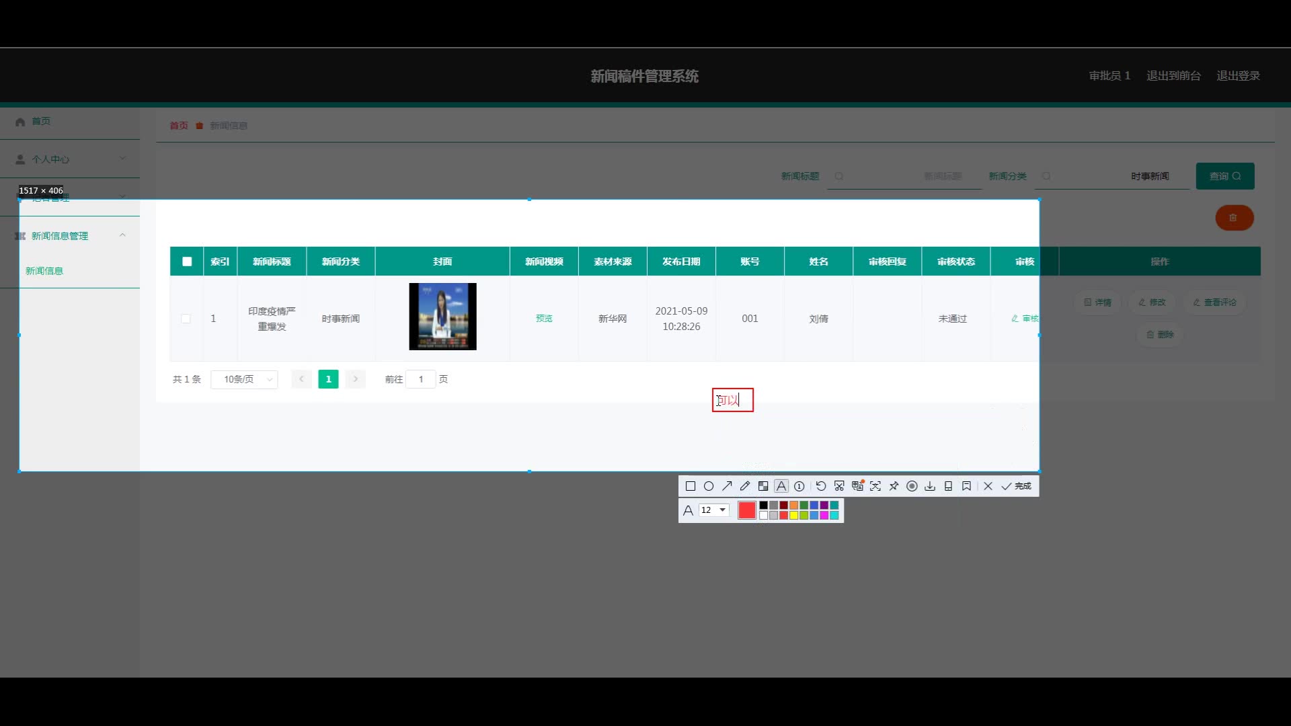Image resolution: width=1291 pixels, height=726 pixels.
Task: Pick the black color swatch
Action: pyautogui.click(x=763, y=506)
